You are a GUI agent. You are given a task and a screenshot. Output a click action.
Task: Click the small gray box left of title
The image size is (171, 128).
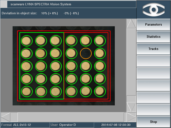4,4
